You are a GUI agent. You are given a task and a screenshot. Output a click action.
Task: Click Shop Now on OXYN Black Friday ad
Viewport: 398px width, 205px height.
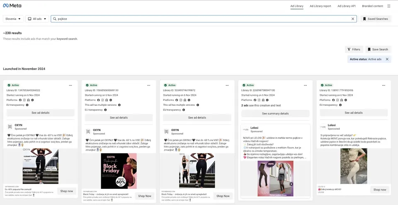click(x=145, y=196)
